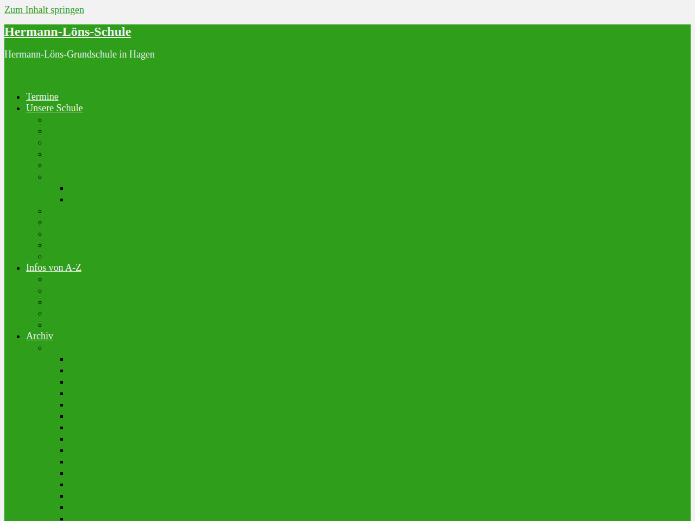Viewport: 695px width, 521px height.
Task: Go to the Archiv menu entry
Action: pyautogui.click(x=40, y=336)
